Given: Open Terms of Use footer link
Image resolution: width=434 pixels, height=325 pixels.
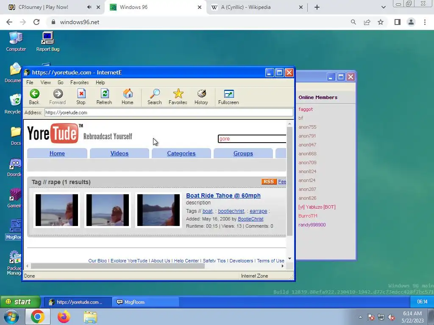Looking at the screenshot, I should tap(270, 261).
